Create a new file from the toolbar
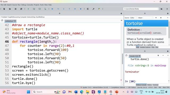 4,9
